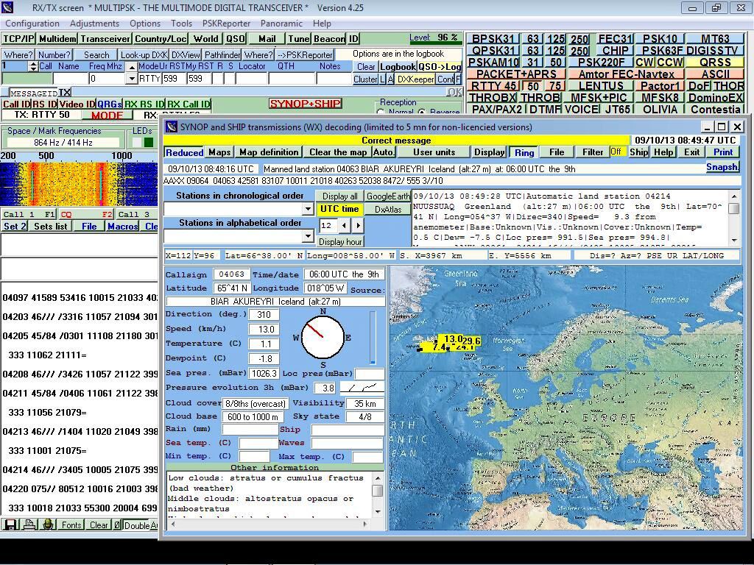Screen dimensions: 754x565
Task: Click the DXKeeper button
Action: pyautogui.click(x=416, y=79)
